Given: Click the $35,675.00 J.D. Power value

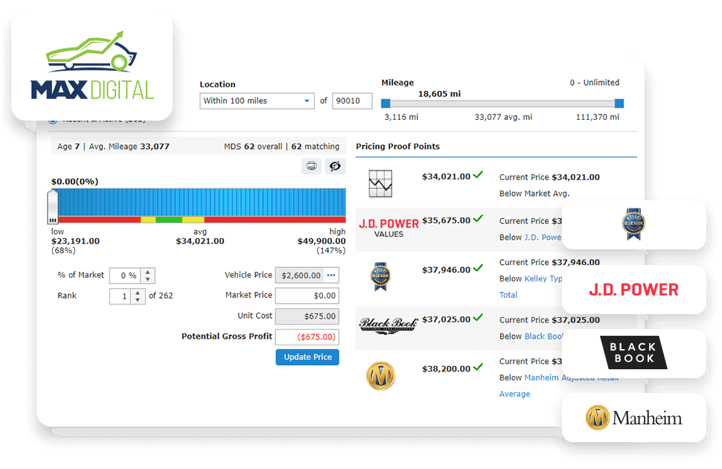Looking at the screenshot, I should point(446,220).
